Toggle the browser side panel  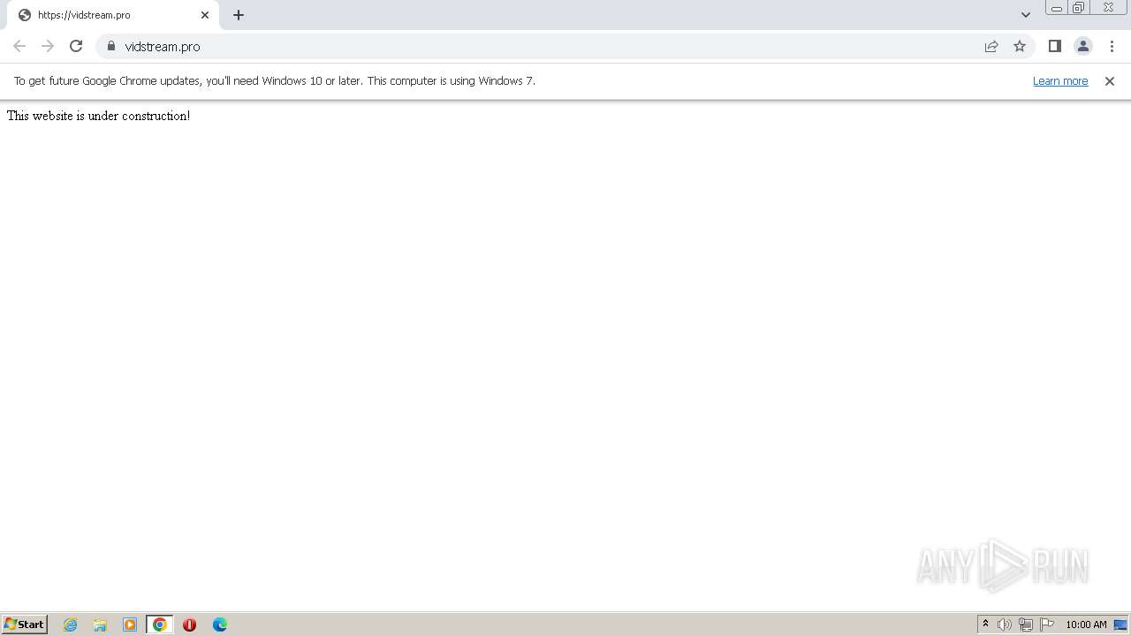click(1055, 46)
